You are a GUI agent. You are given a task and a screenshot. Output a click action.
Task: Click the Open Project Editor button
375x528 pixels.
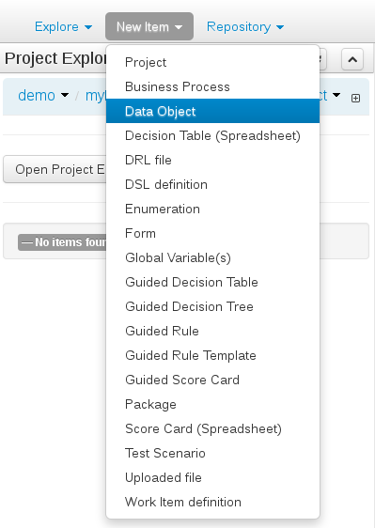point(55,169)
